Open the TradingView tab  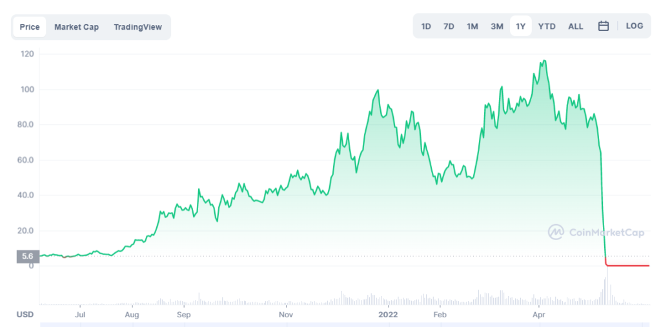pos(137,27)
